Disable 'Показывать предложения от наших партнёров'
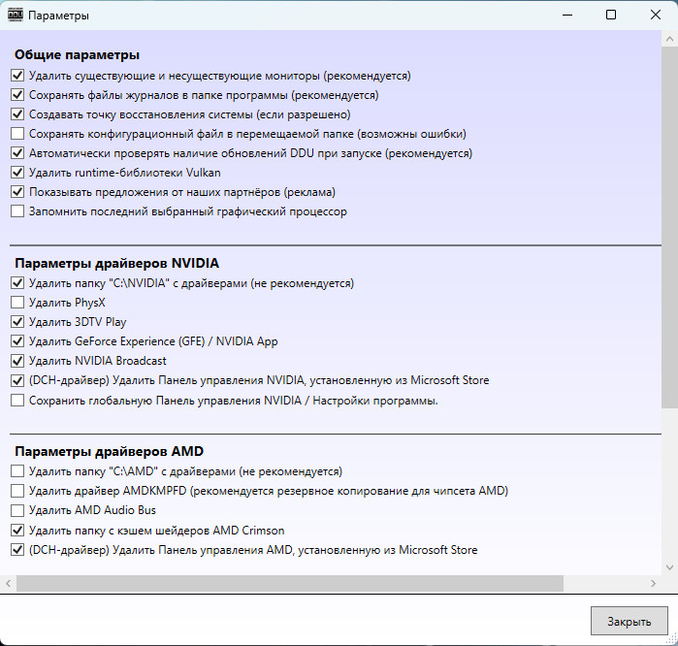The height and width of the screenshot is (646, 678). coord(17,192)
